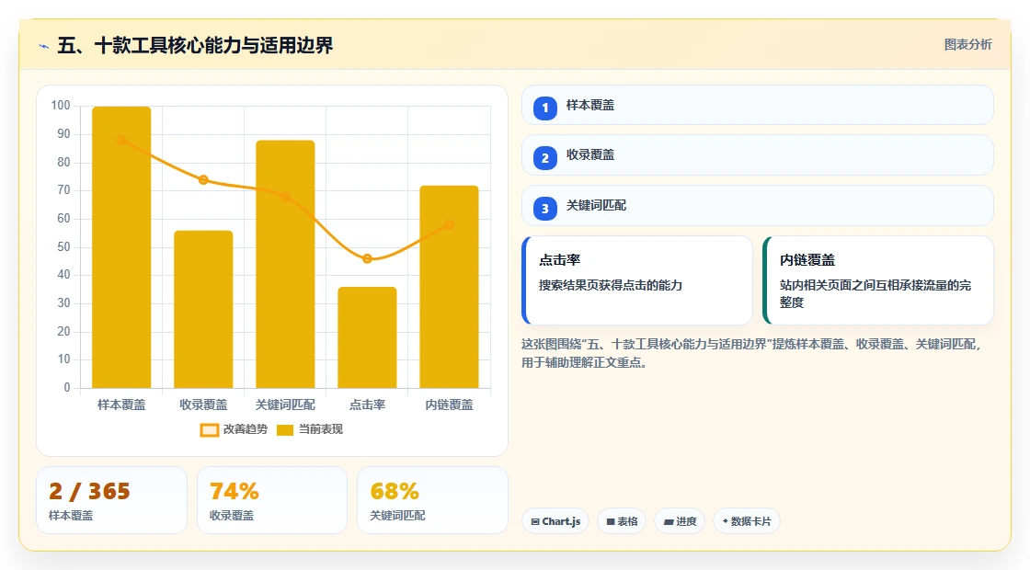Click the trend line point on 关键词匹配 bar
The width and height of the screenshot is (1030, 570).
click(x=286, y=197)
